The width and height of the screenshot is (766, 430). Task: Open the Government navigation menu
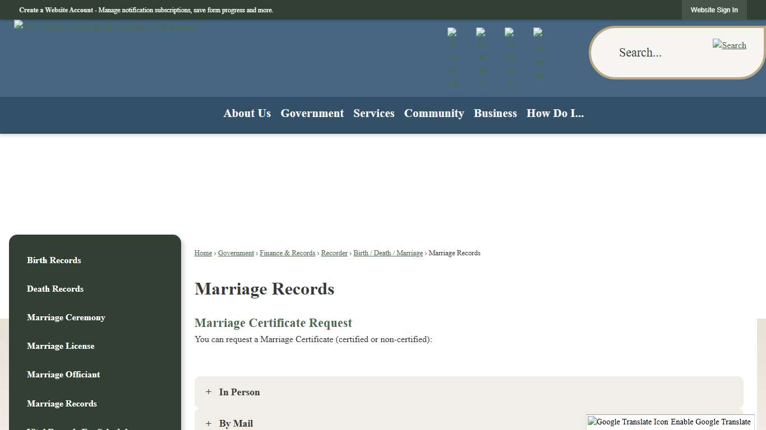coord(312,114)
